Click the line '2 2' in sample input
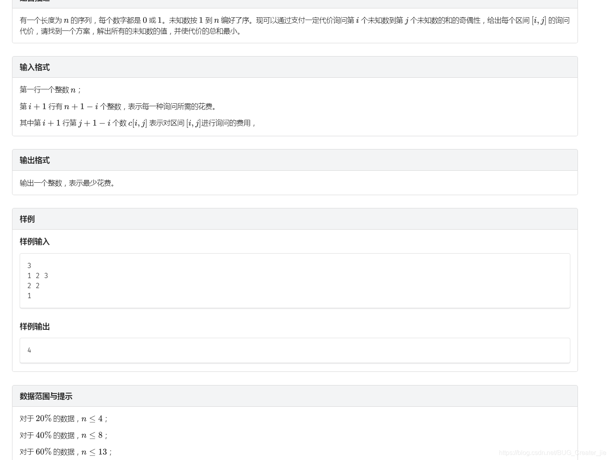 click(33, 285)
